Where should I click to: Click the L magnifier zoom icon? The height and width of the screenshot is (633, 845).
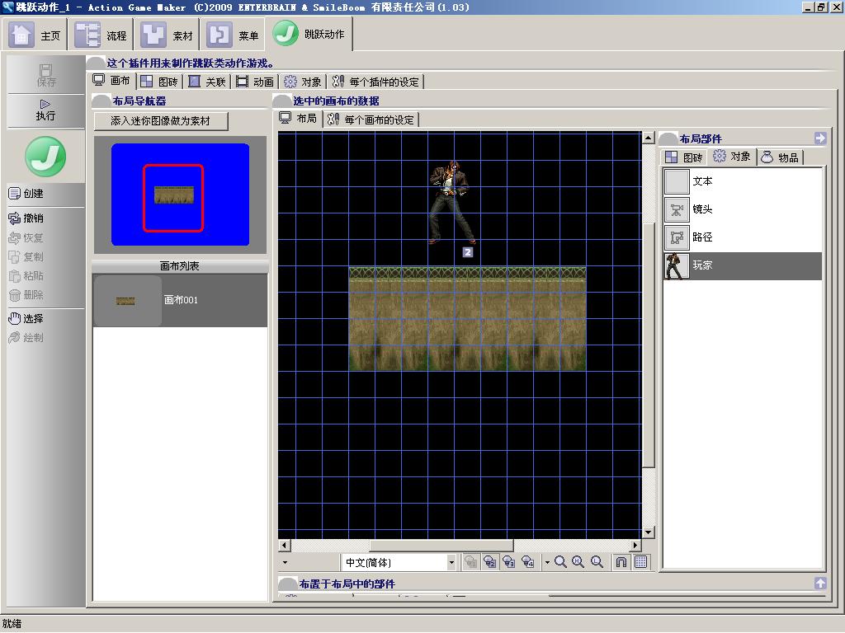pyautogui.click(x=597, y=562)
